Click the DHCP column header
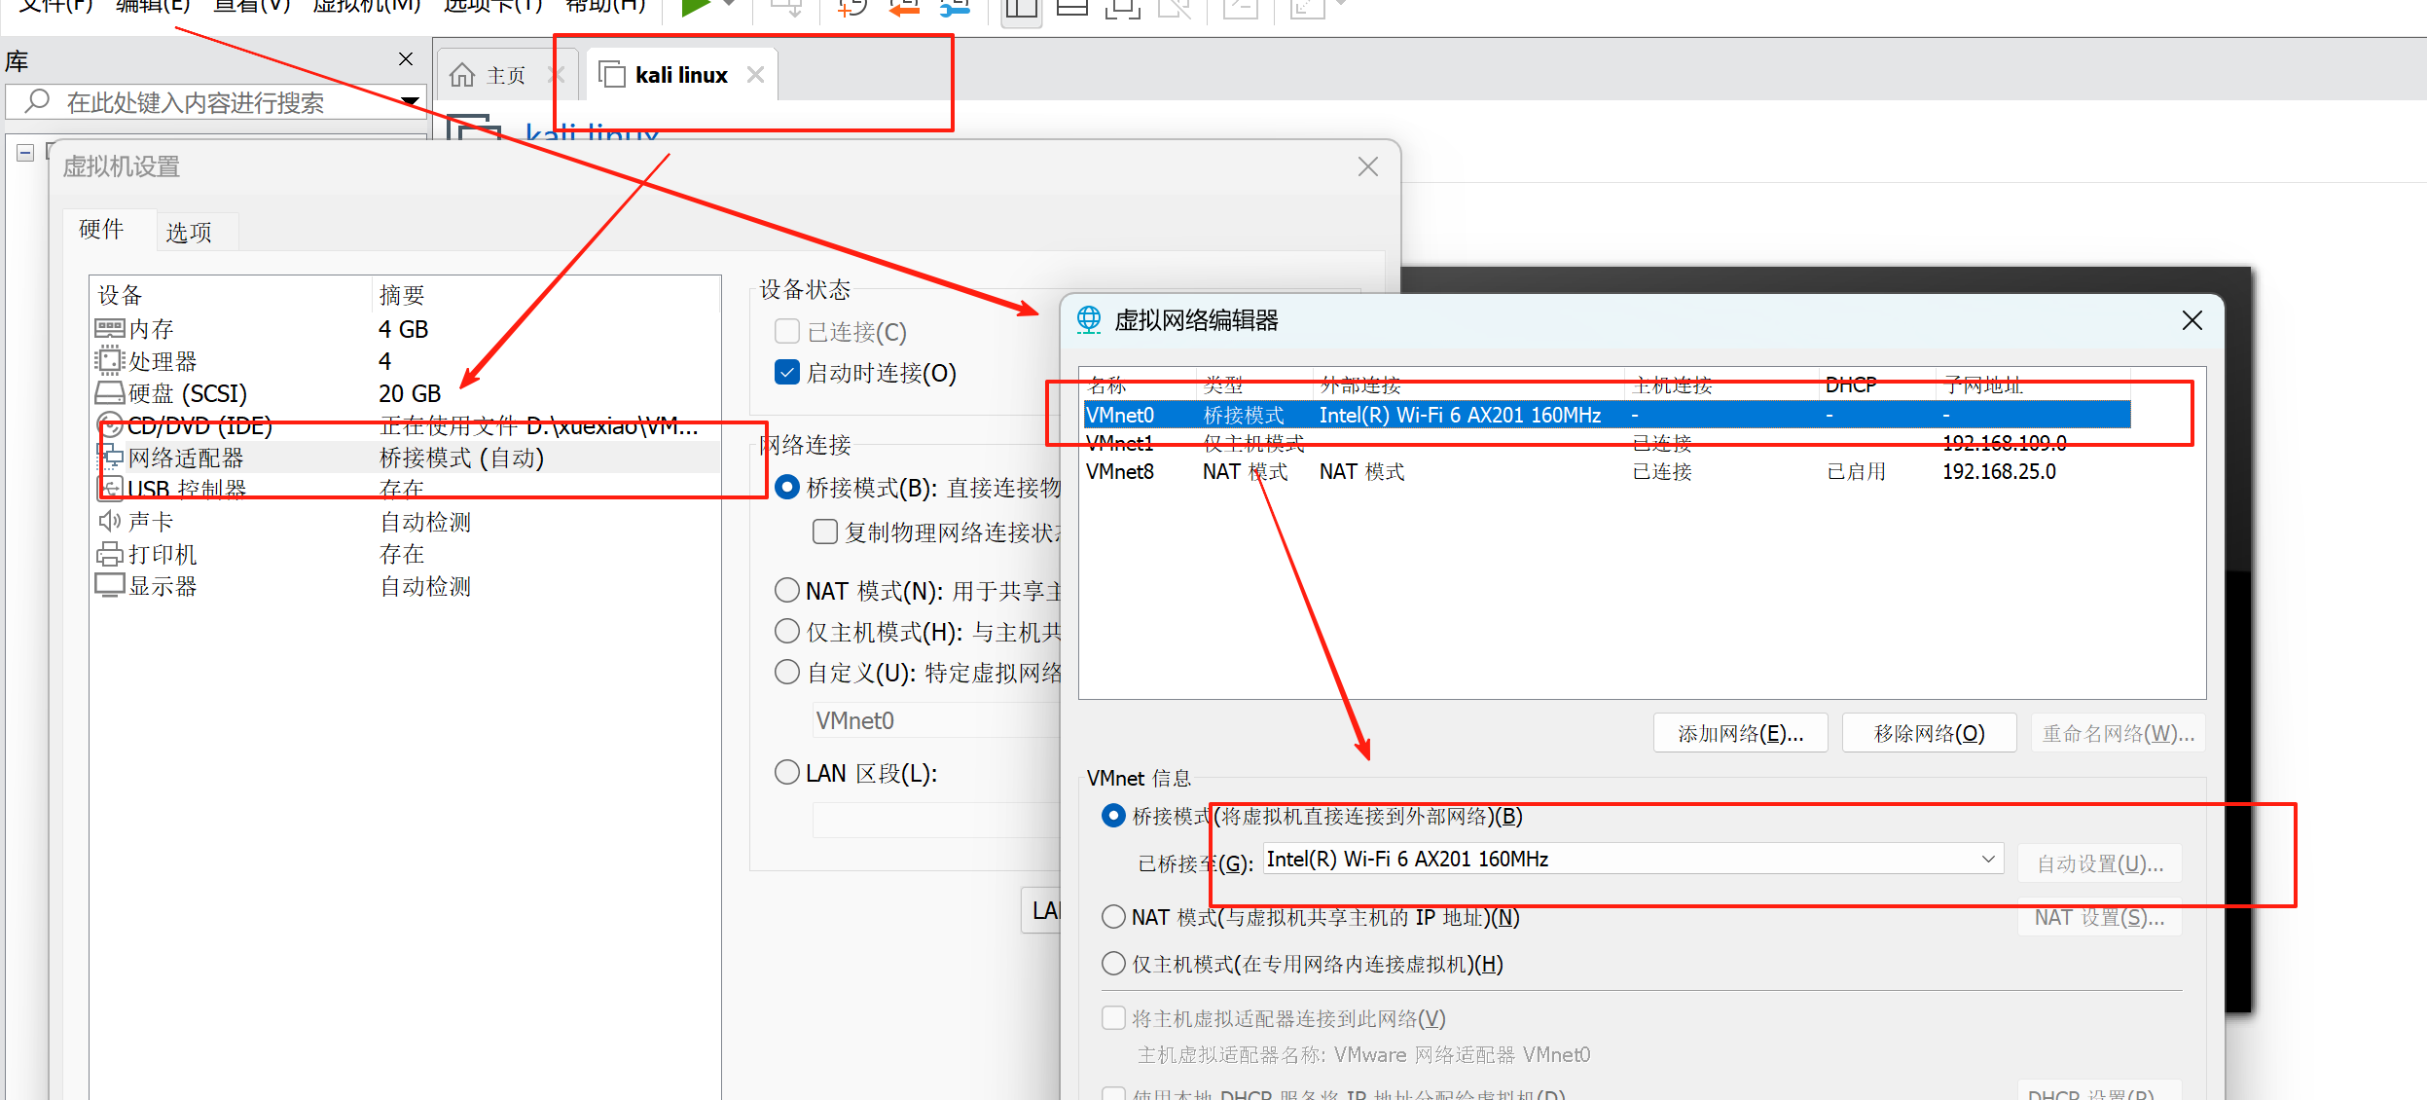This screenshot has width=2427, height=1100. [x=1876, y=385]
